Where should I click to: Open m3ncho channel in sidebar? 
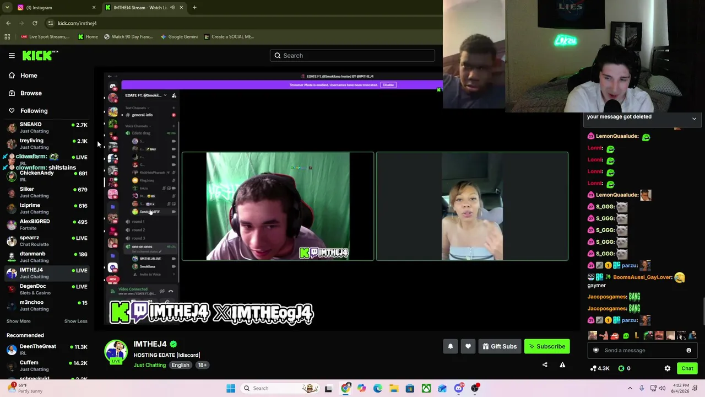[47, 305]
